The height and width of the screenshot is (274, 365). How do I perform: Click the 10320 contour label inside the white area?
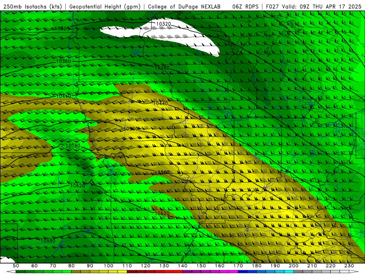(163, 24)
